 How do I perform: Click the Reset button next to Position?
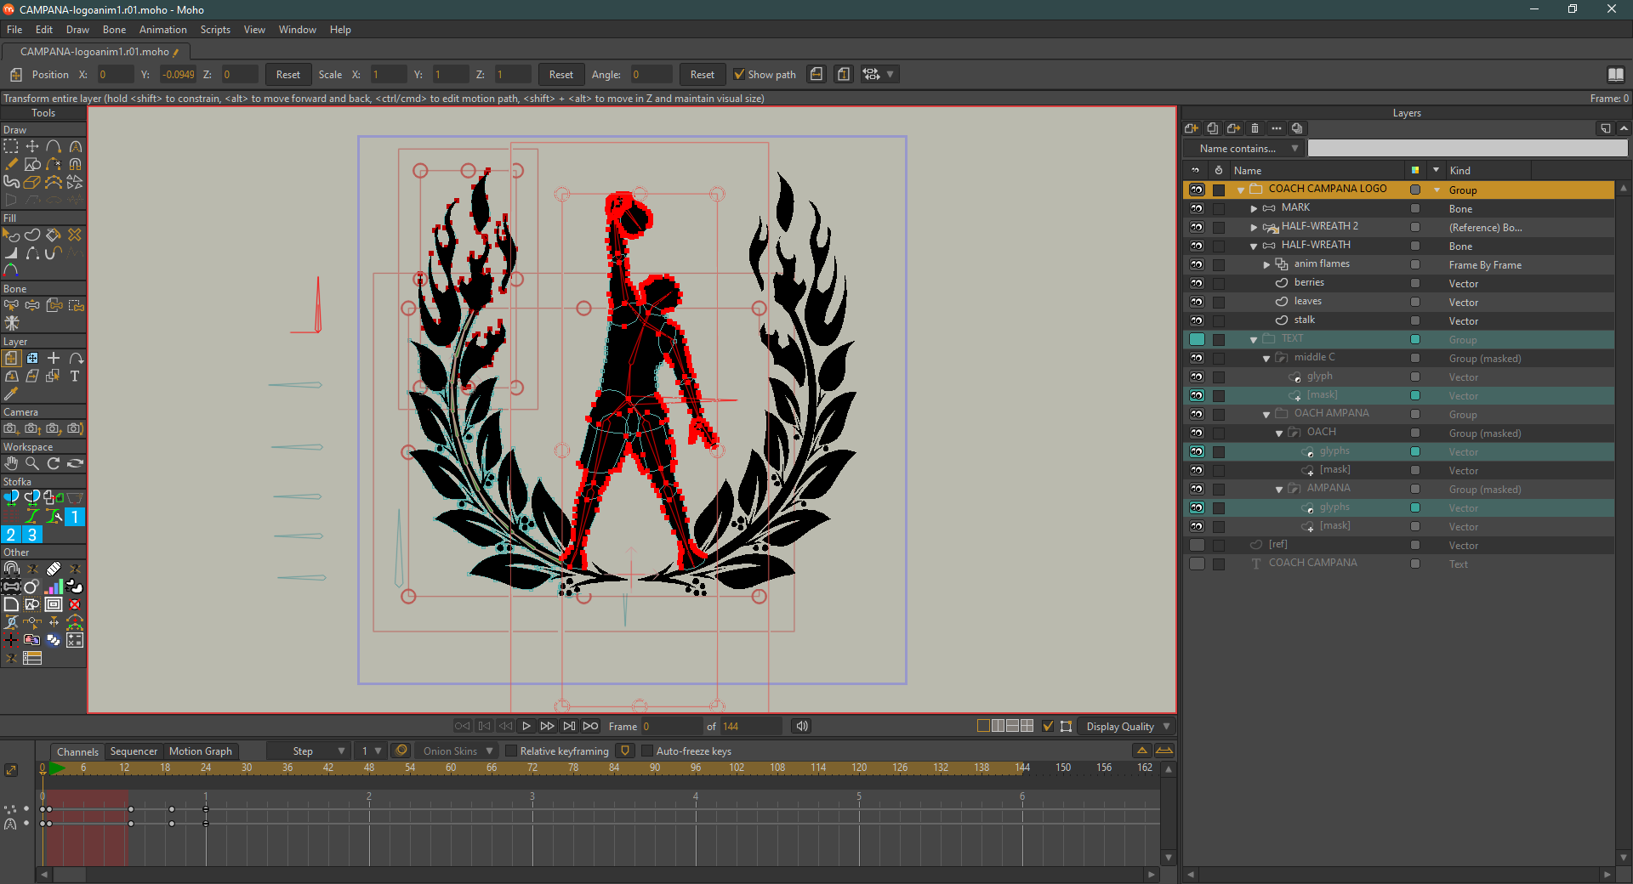(x=287, y=74)
